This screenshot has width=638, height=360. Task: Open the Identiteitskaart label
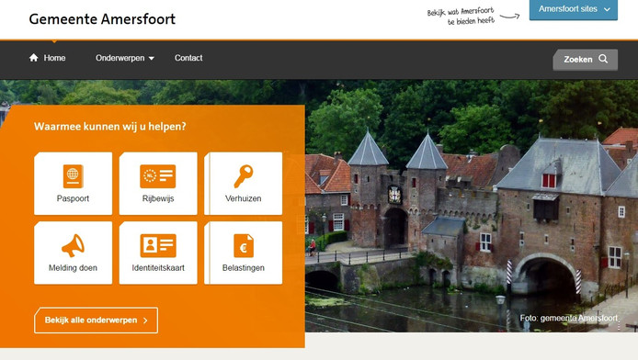[x=158, y=268]
